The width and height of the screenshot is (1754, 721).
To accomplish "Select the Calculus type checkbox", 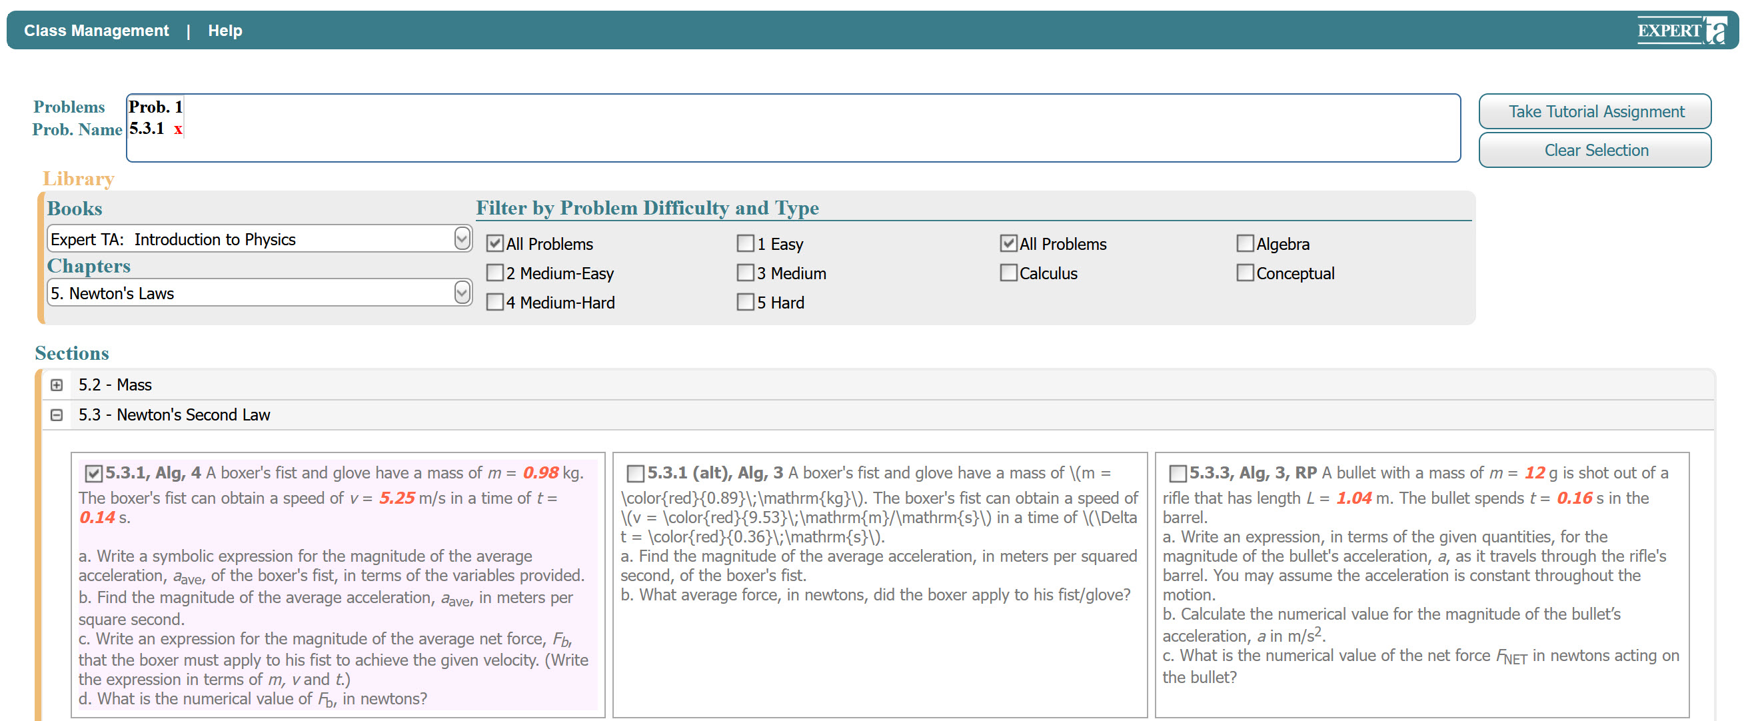I will 1008,273.
